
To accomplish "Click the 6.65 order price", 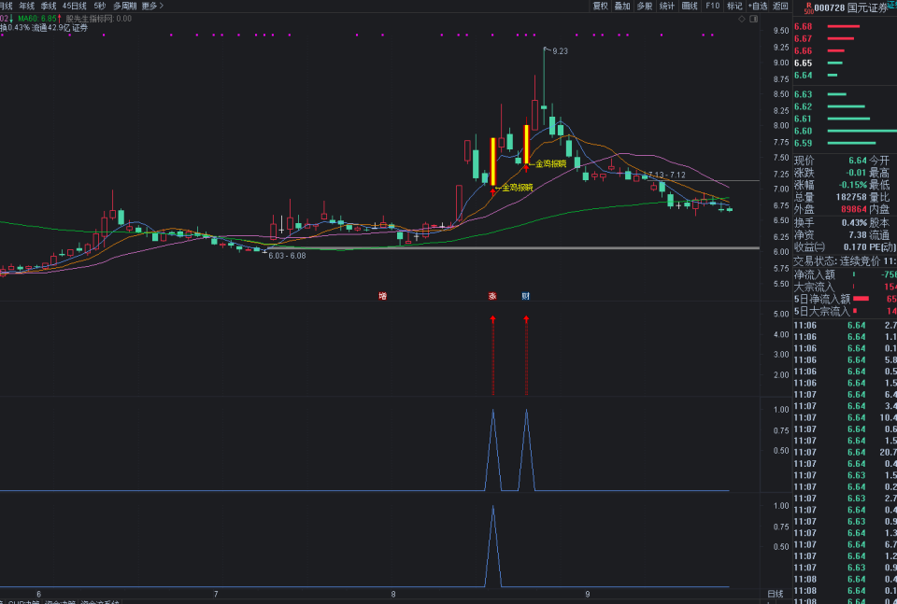I will tap(804, 63).
